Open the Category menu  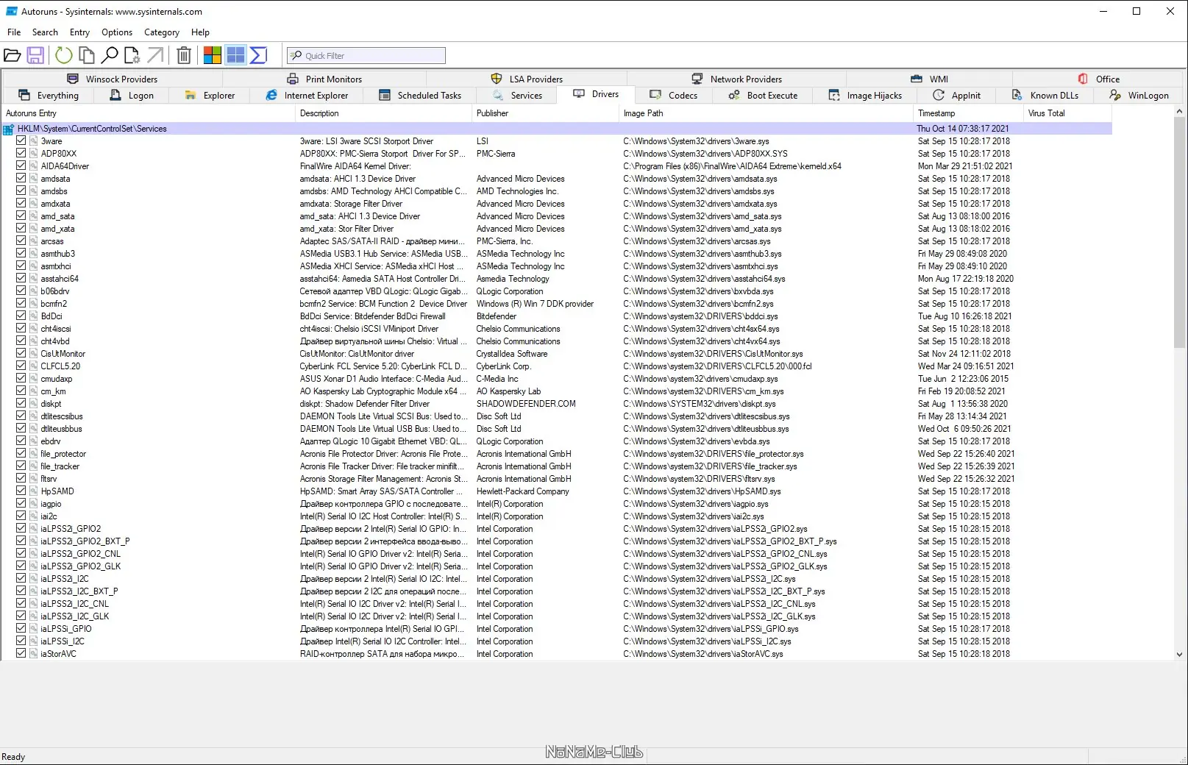tap(162, 32)
